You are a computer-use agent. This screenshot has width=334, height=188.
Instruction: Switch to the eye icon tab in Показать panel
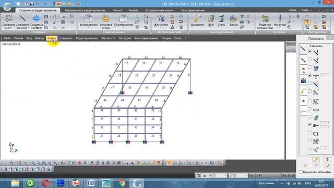[x=303, y=101]
